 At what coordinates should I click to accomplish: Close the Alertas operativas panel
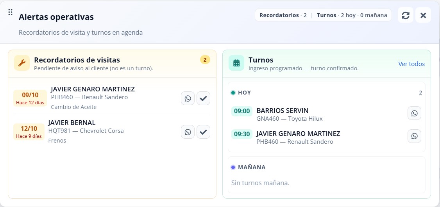(423, 15)
